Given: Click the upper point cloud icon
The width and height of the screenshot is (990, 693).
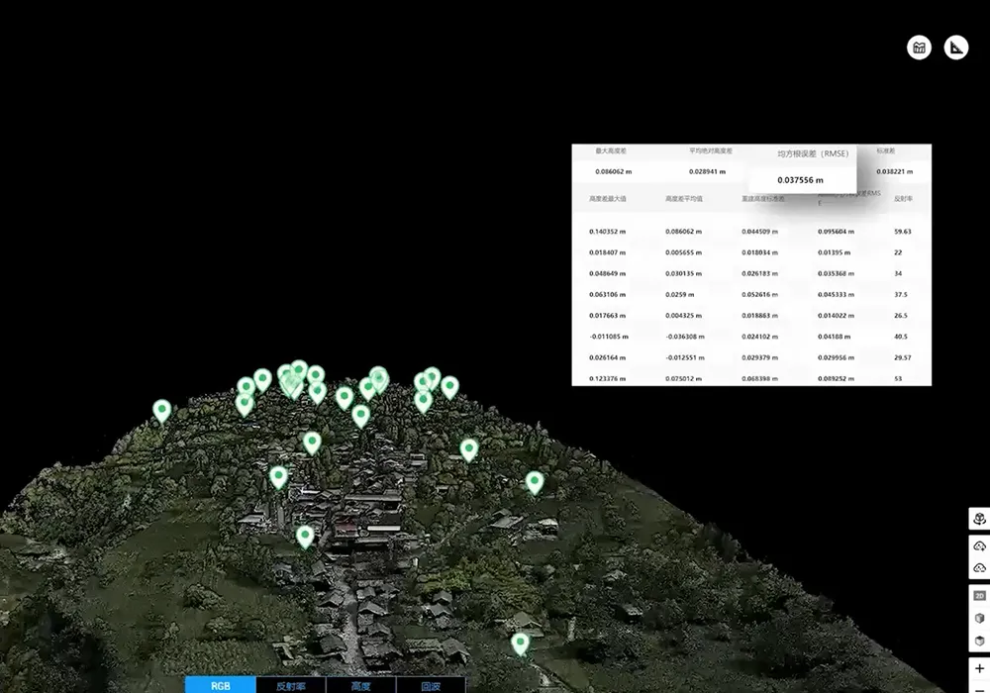Looking at the screenshot, I should 979,546.
